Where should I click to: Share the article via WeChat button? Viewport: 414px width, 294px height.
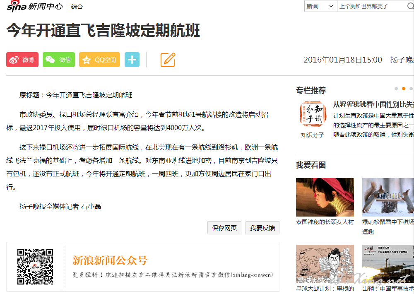tap(59, 60)
